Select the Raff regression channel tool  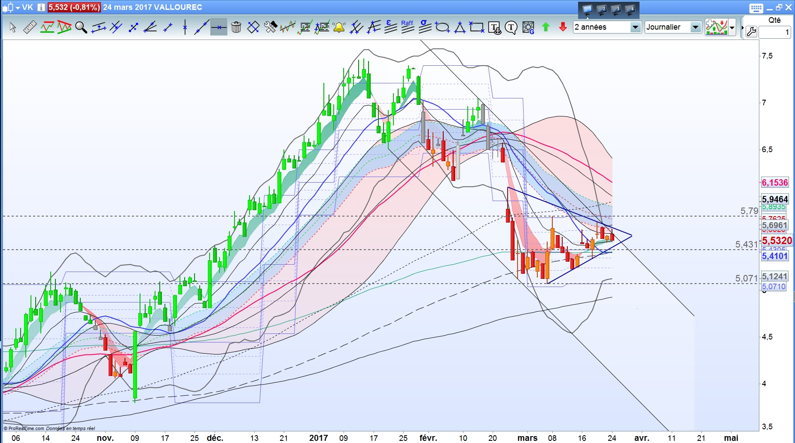point(407,27)
